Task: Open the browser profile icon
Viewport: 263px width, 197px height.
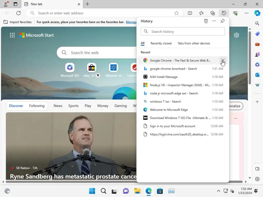Action: [x=6, y=4]
